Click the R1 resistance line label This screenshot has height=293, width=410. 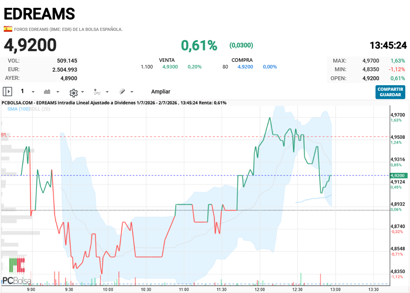4,135
